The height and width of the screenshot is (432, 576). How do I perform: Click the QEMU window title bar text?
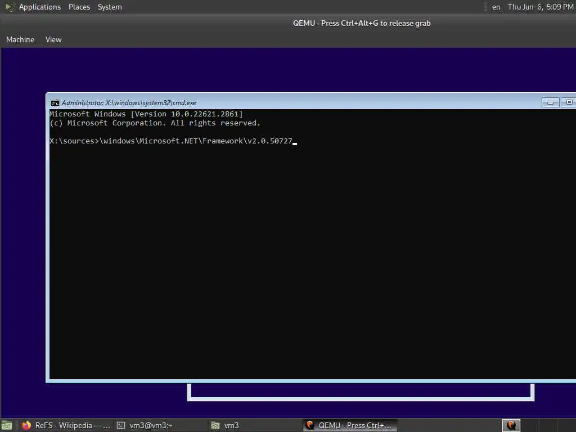(362, 23)
